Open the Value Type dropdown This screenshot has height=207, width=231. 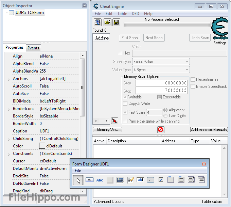(161, 70)
